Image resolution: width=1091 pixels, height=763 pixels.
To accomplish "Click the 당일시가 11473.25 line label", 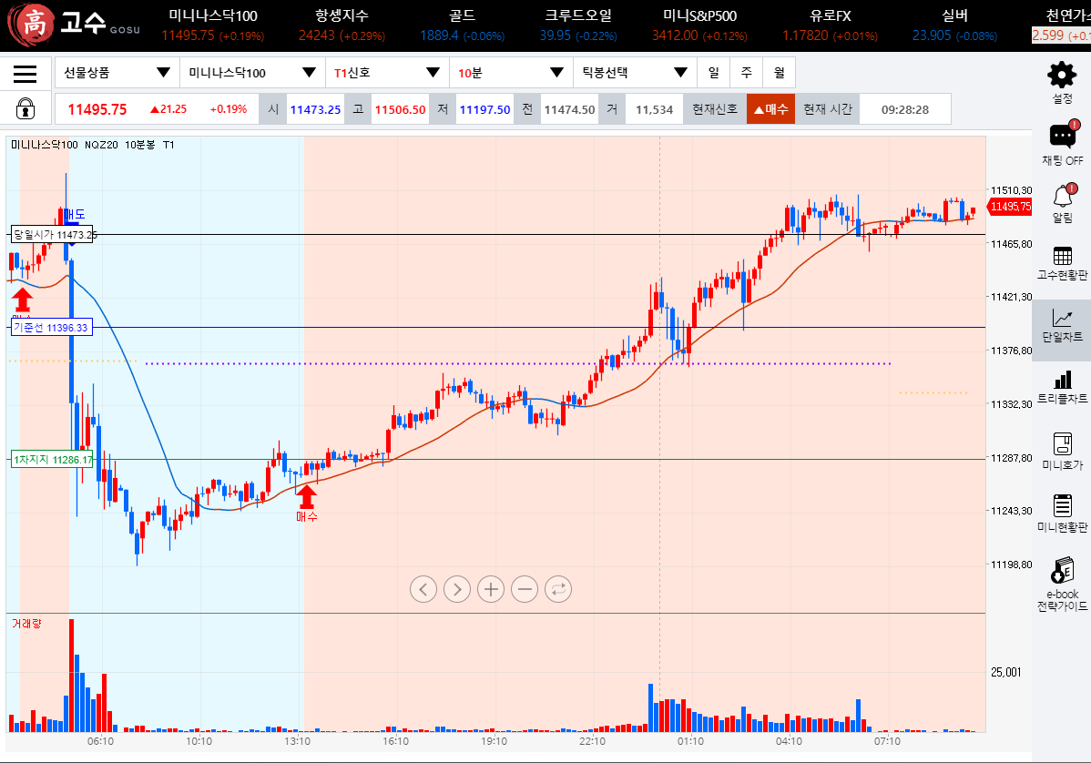I will click(x=54, y=234).
